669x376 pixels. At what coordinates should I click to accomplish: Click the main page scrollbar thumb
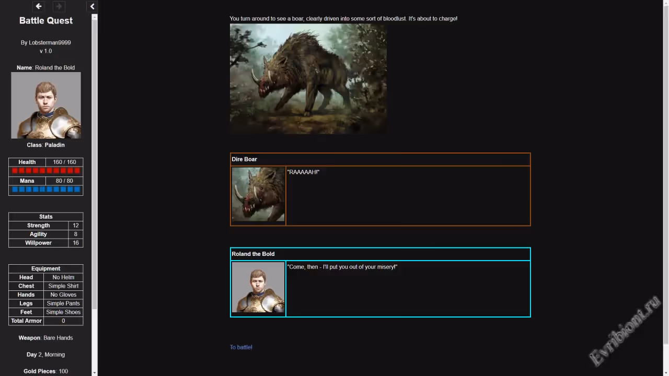click(665, 172)
